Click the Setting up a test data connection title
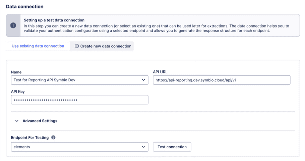Viewport: 305px width, 161px height. point(54,20)
